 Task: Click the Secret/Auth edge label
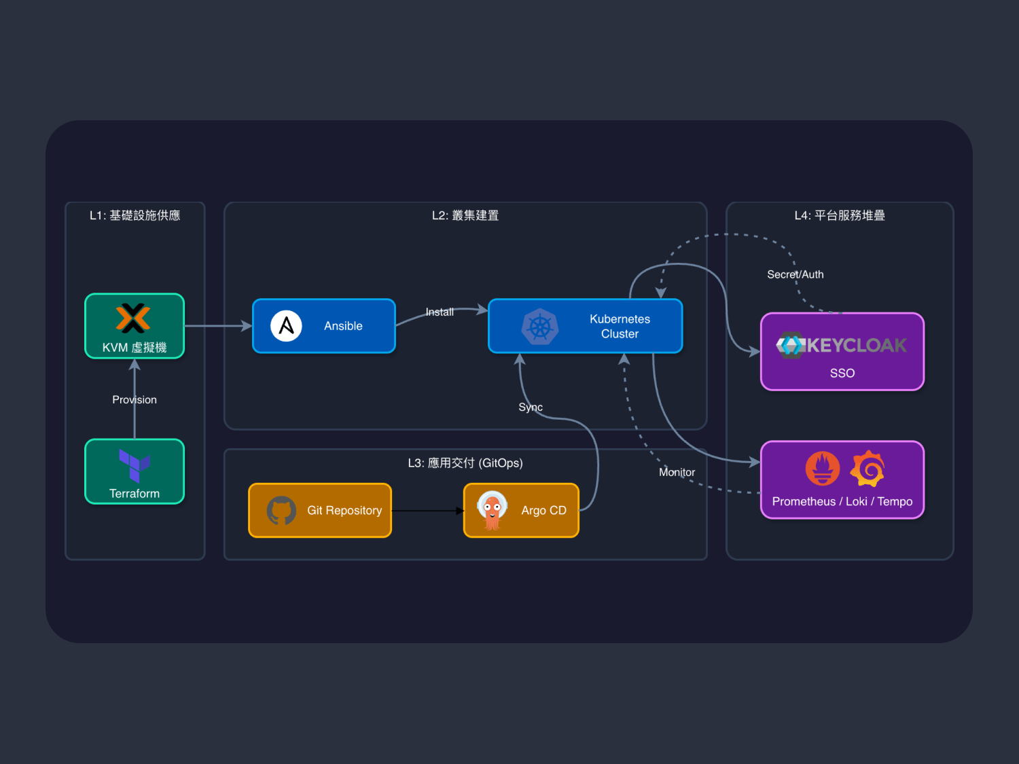[795, 275]
